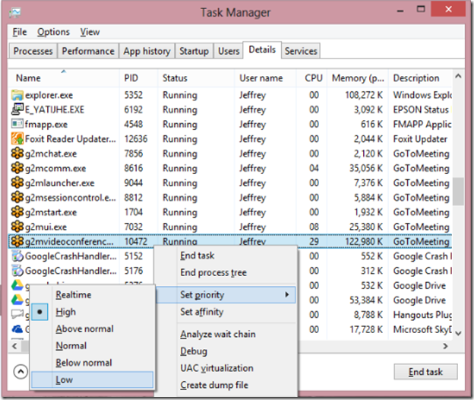Sort by the Name column header
The image size is (474, 400).
[x=64, y=78]
